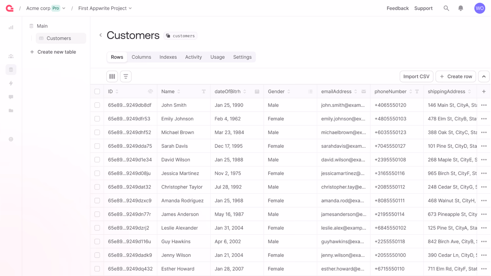This screenshot has width=491, height=276.
Task: Open the Auth users icon in sidebar
Action: pos(11,56)
